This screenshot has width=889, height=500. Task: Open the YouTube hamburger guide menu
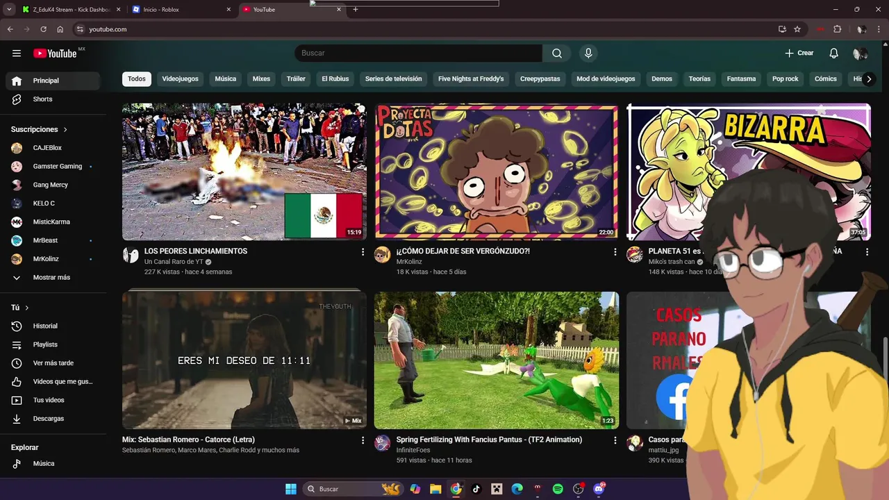point(17,53)
